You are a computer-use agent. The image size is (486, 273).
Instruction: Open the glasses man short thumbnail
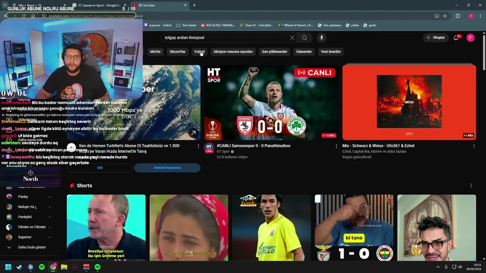pyautogui.click(x=437, y=227)
